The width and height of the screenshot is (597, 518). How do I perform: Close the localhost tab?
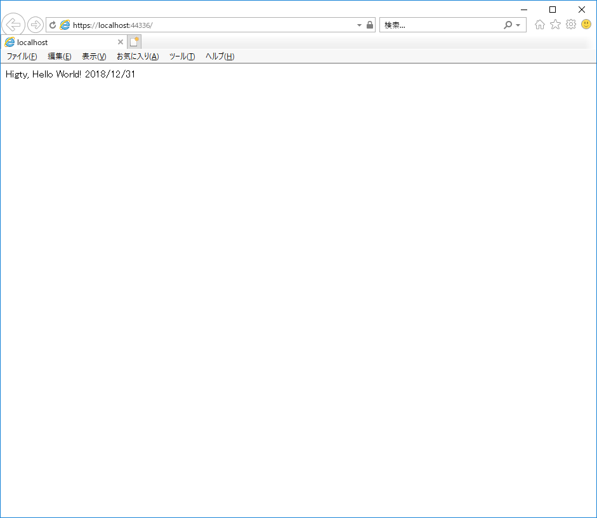[x=120, y=41]
